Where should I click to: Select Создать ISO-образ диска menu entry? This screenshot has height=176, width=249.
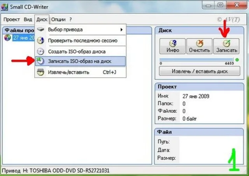(x=81, y=52)
